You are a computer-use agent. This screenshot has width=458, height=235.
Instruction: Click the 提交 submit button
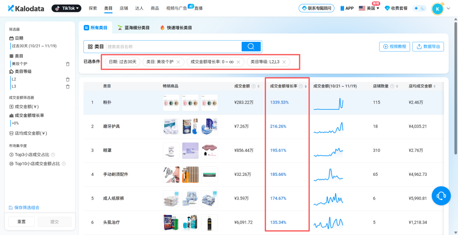click(55, 221)
